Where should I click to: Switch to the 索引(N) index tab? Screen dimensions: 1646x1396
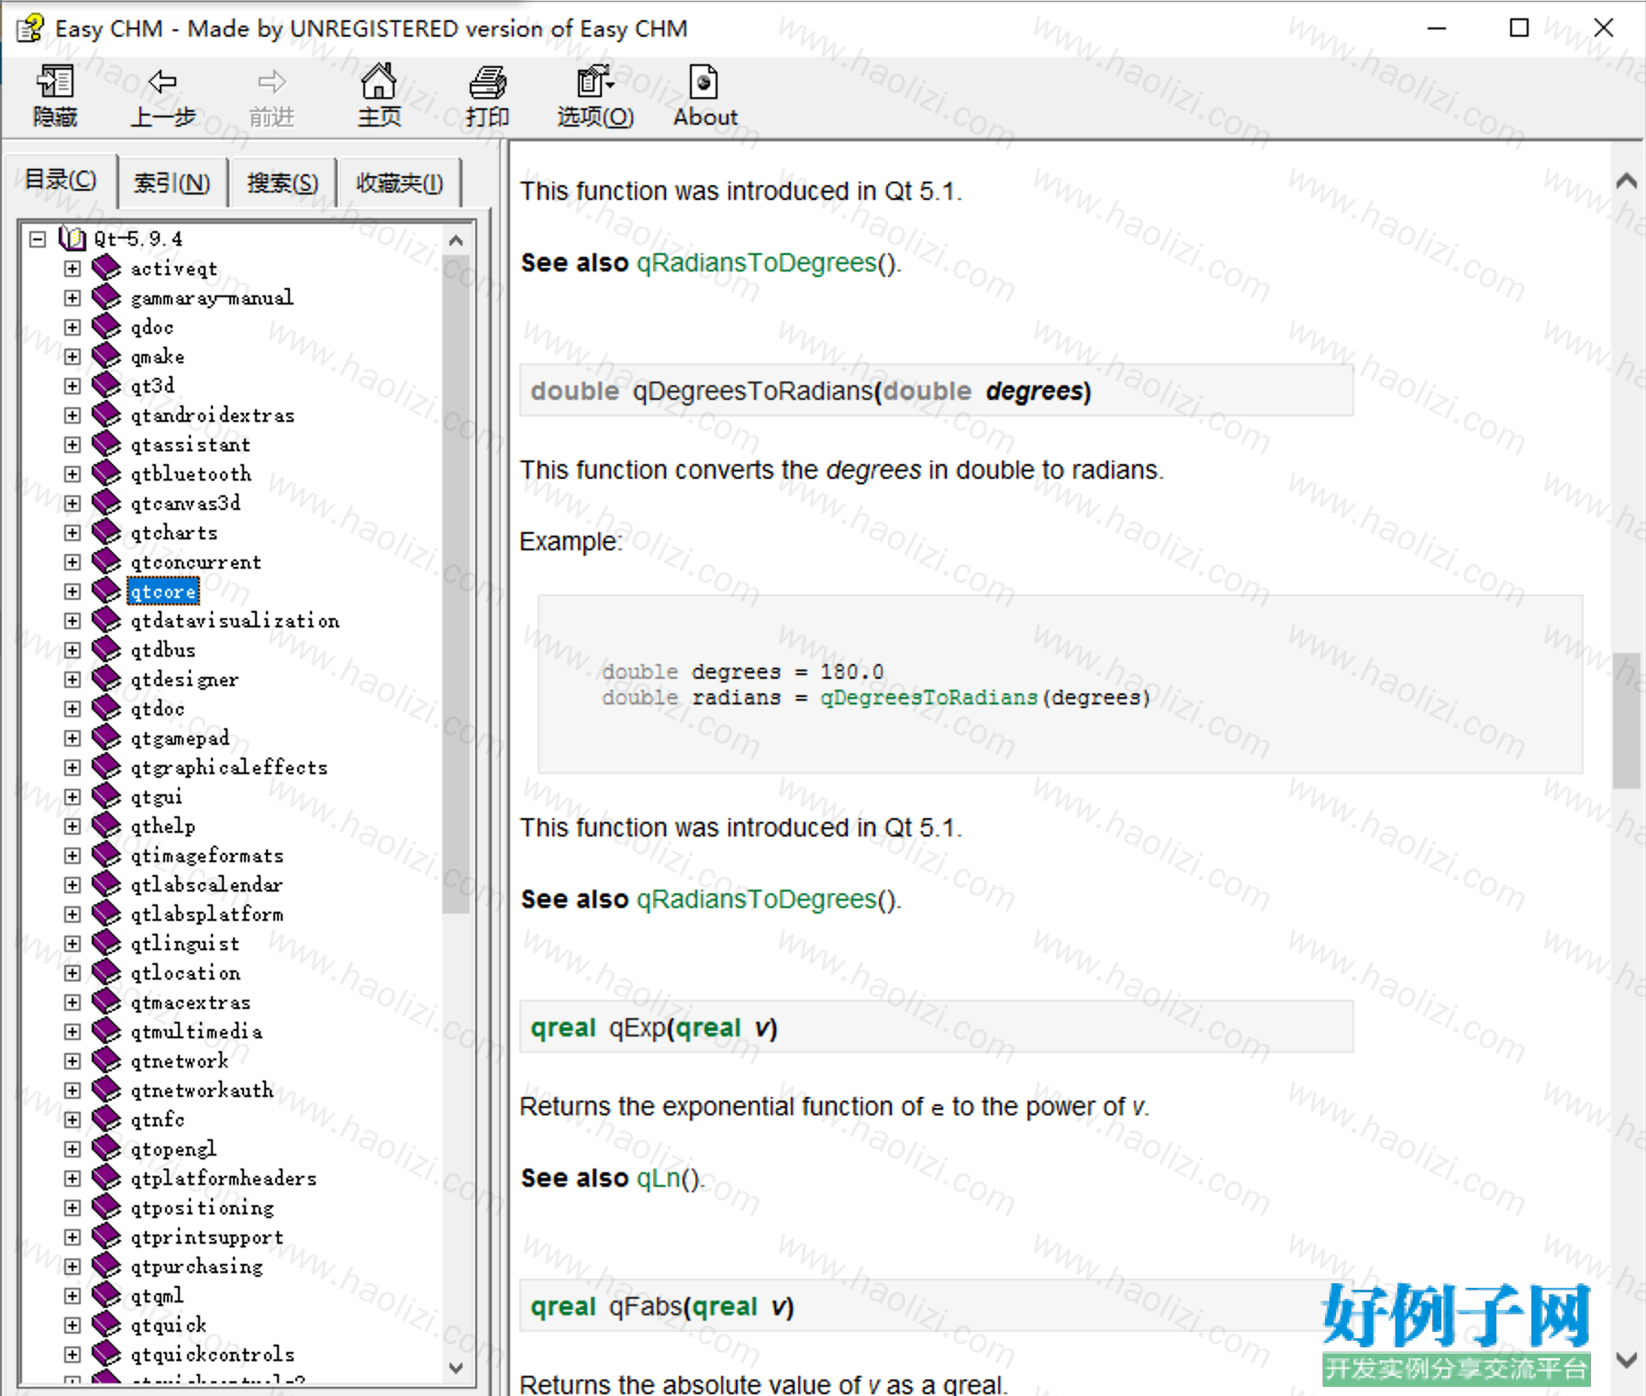pyautogui.click(x=172, y=183)
